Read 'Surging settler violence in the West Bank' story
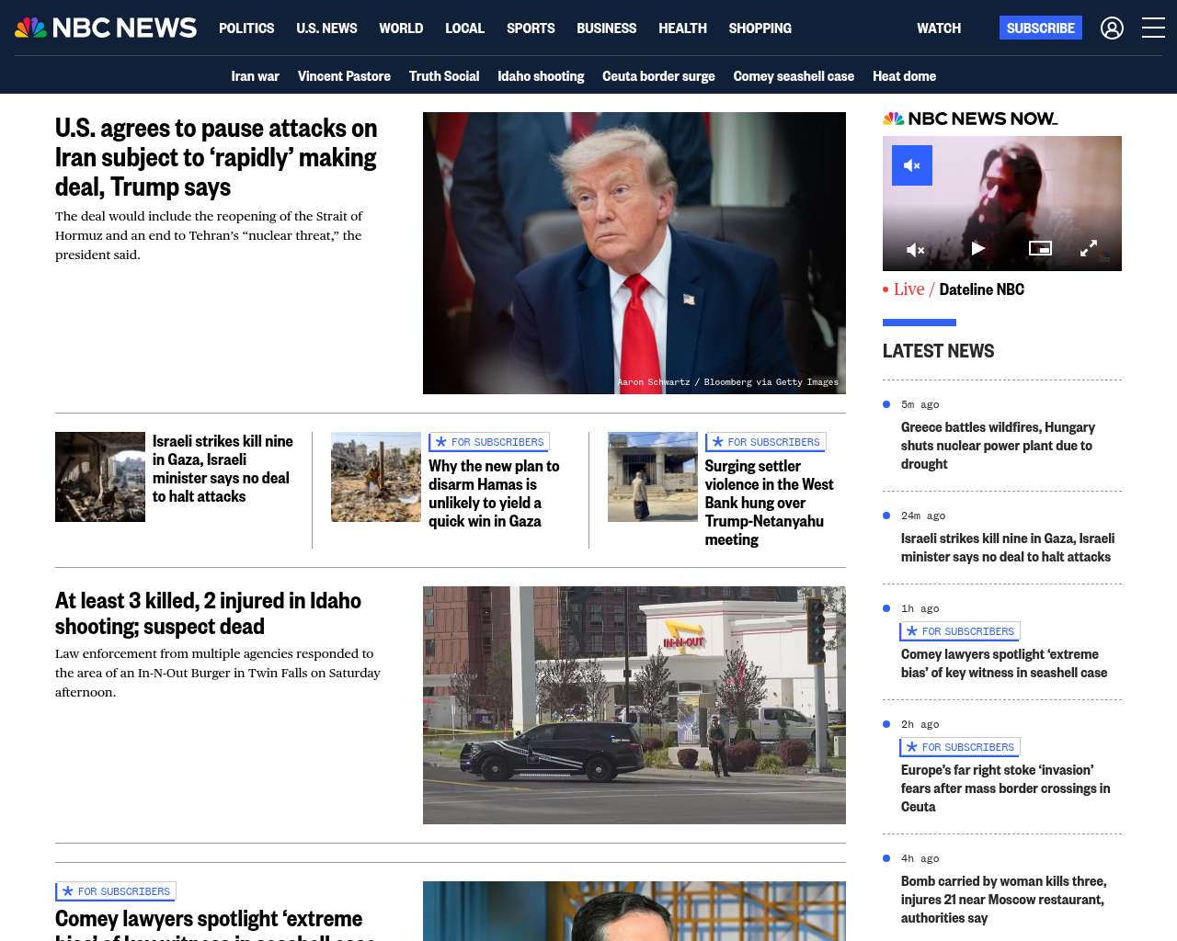The image size is (1177, 941). point(770,503)
